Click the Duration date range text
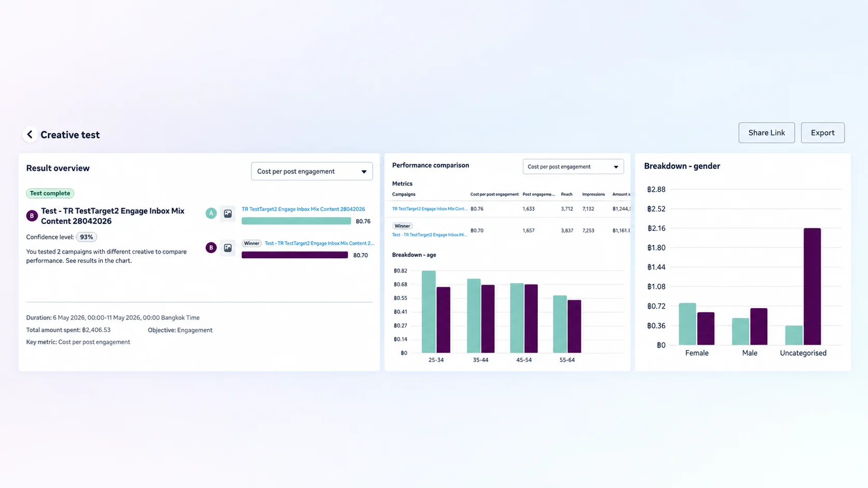Viewport: 868px width, 488px height. 113,318
